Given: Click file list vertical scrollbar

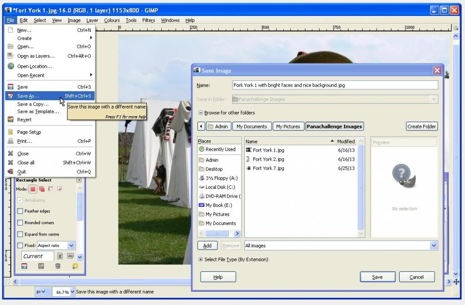Looking at the screenshot, I should [x=361, y=187].
